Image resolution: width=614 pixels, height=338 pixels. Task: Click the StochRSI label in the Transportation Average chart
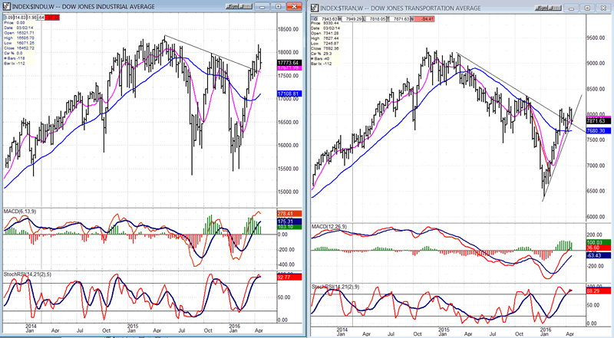(x=335, y=287)
